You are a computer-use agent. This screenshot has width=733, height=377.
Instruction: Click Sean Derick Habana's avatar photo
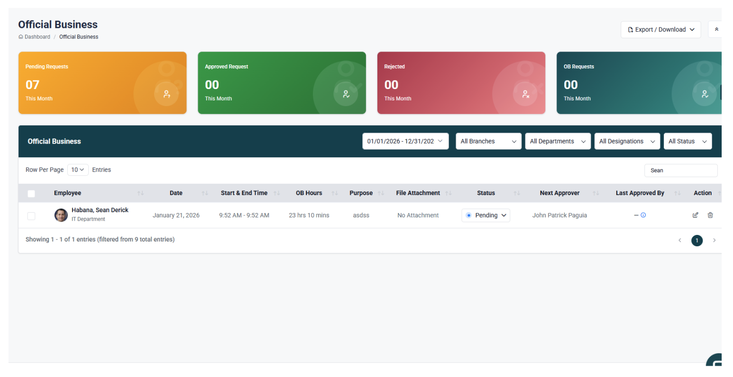click(61, 215)
